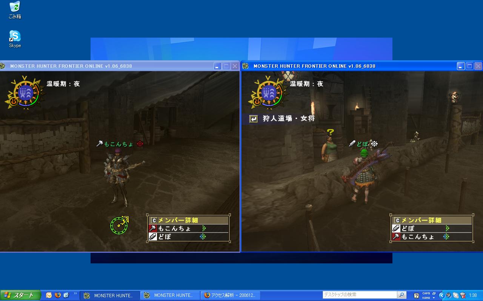Click the 温暖期：夜 label in right window
483x301 pixels.
[x=307, y=84]
